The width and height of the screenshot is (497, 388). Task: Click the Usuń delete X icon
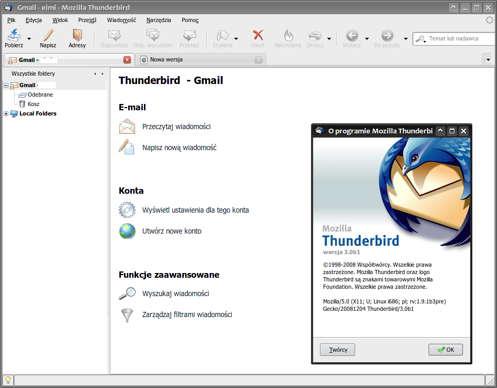point(258,35)
